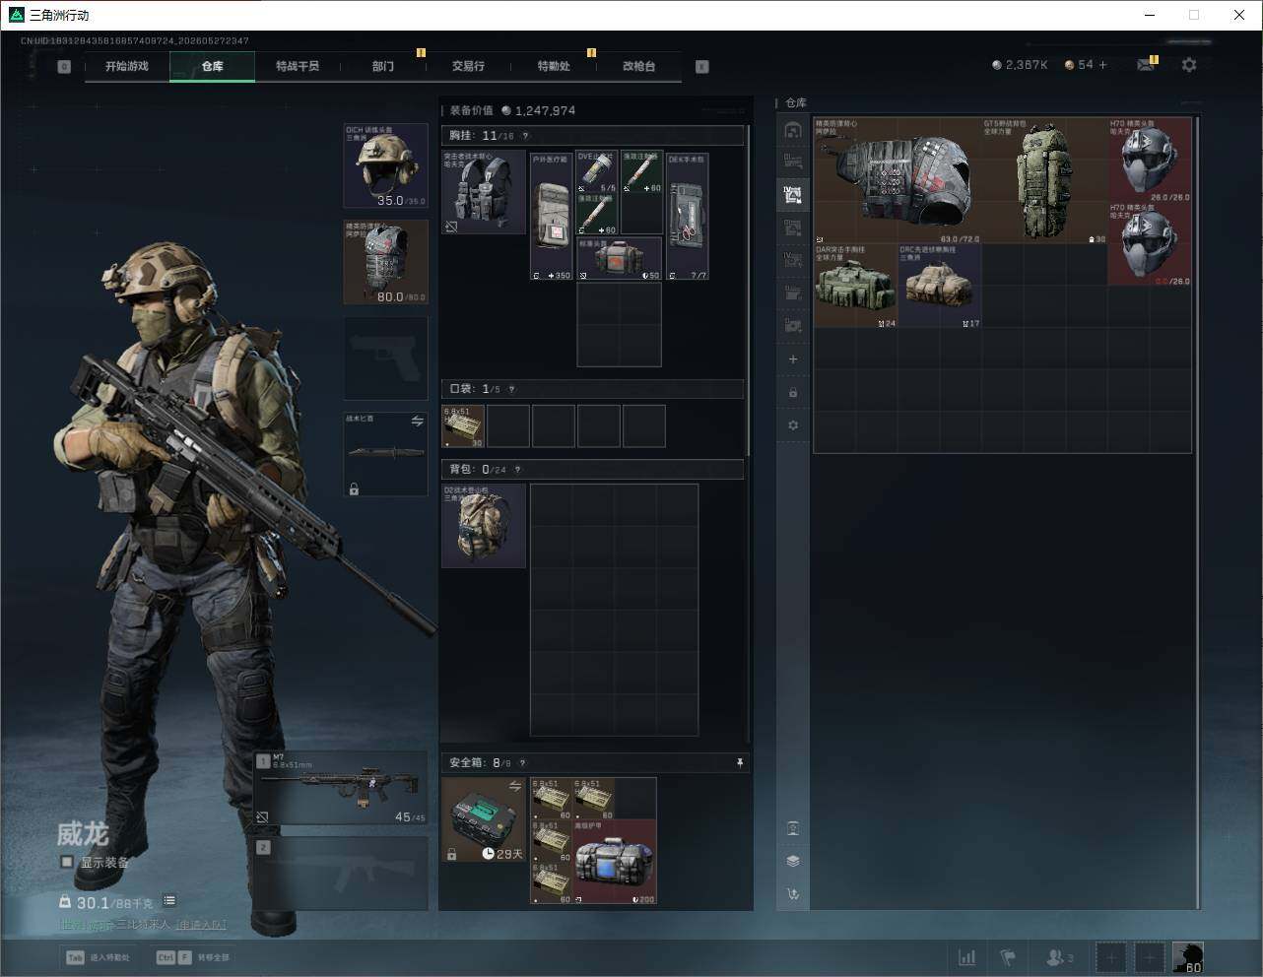Select the 精英防弹背心 63.0/72.0 armor in warehouse

897,180
